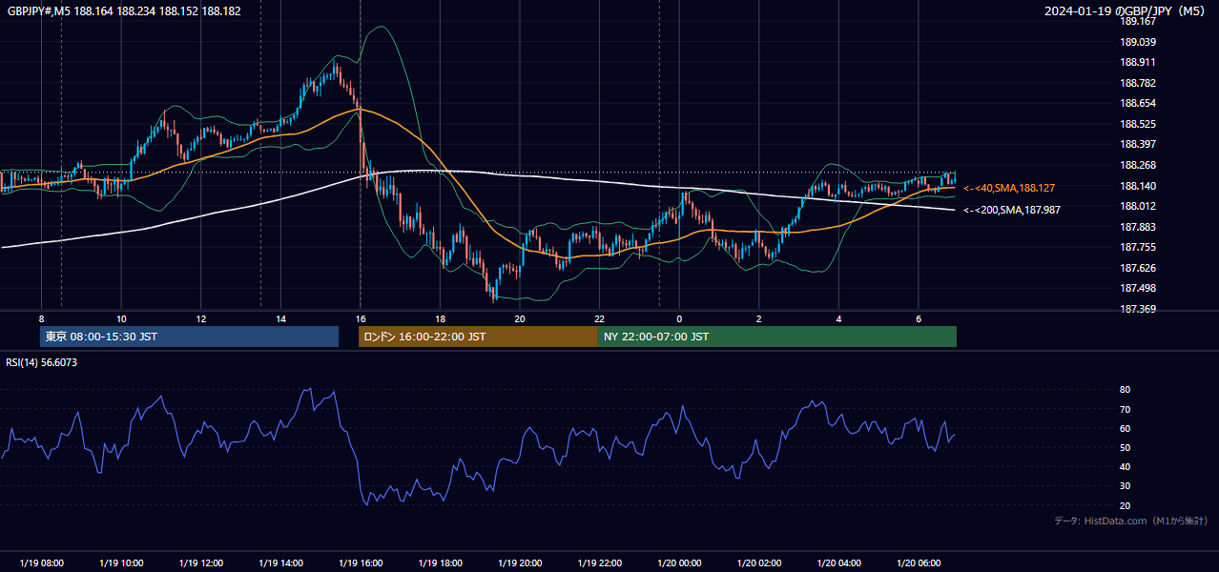Click the '1/20 04:00' bottom time label
Image resolution: width=1219 pixels, height=572 pixels.
(x=838, y=563)
